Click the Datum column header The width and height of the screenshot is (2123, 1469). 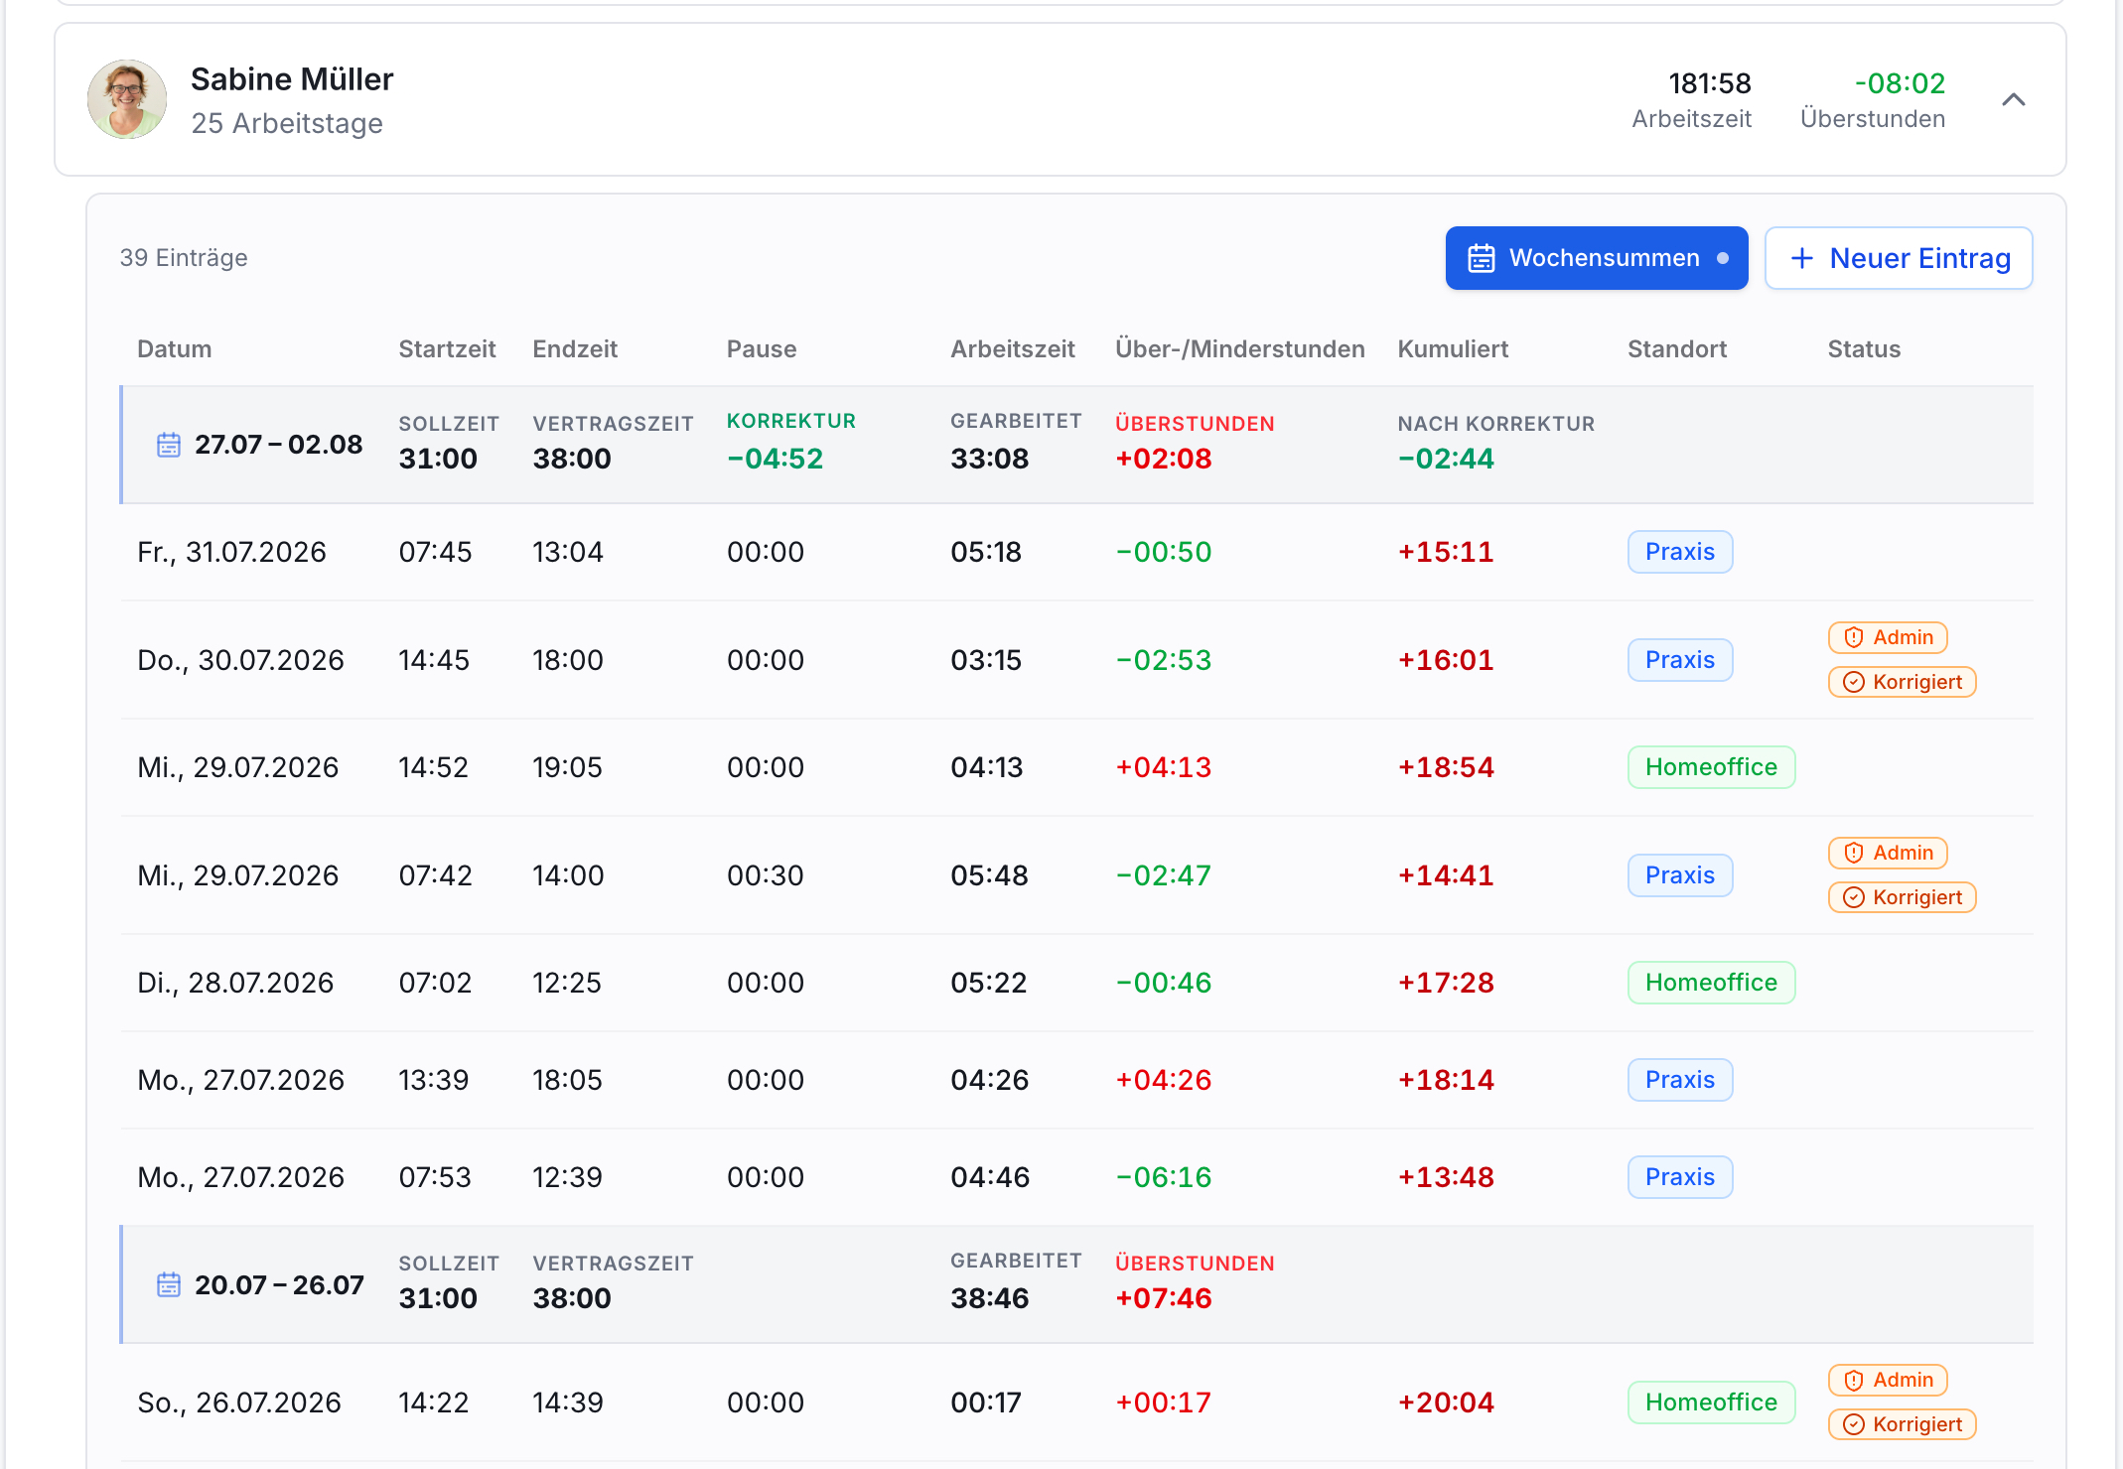pos(174,349)
